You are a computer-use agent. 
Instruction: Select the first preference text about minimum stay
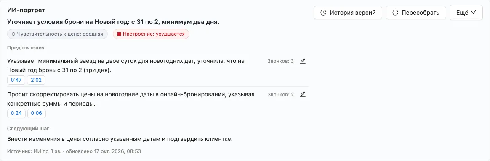125,66
